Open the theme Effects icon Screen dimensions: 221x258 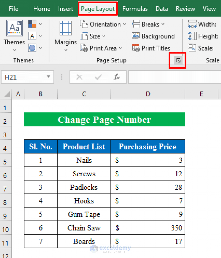pyautogui.click(x=32, y=48)
